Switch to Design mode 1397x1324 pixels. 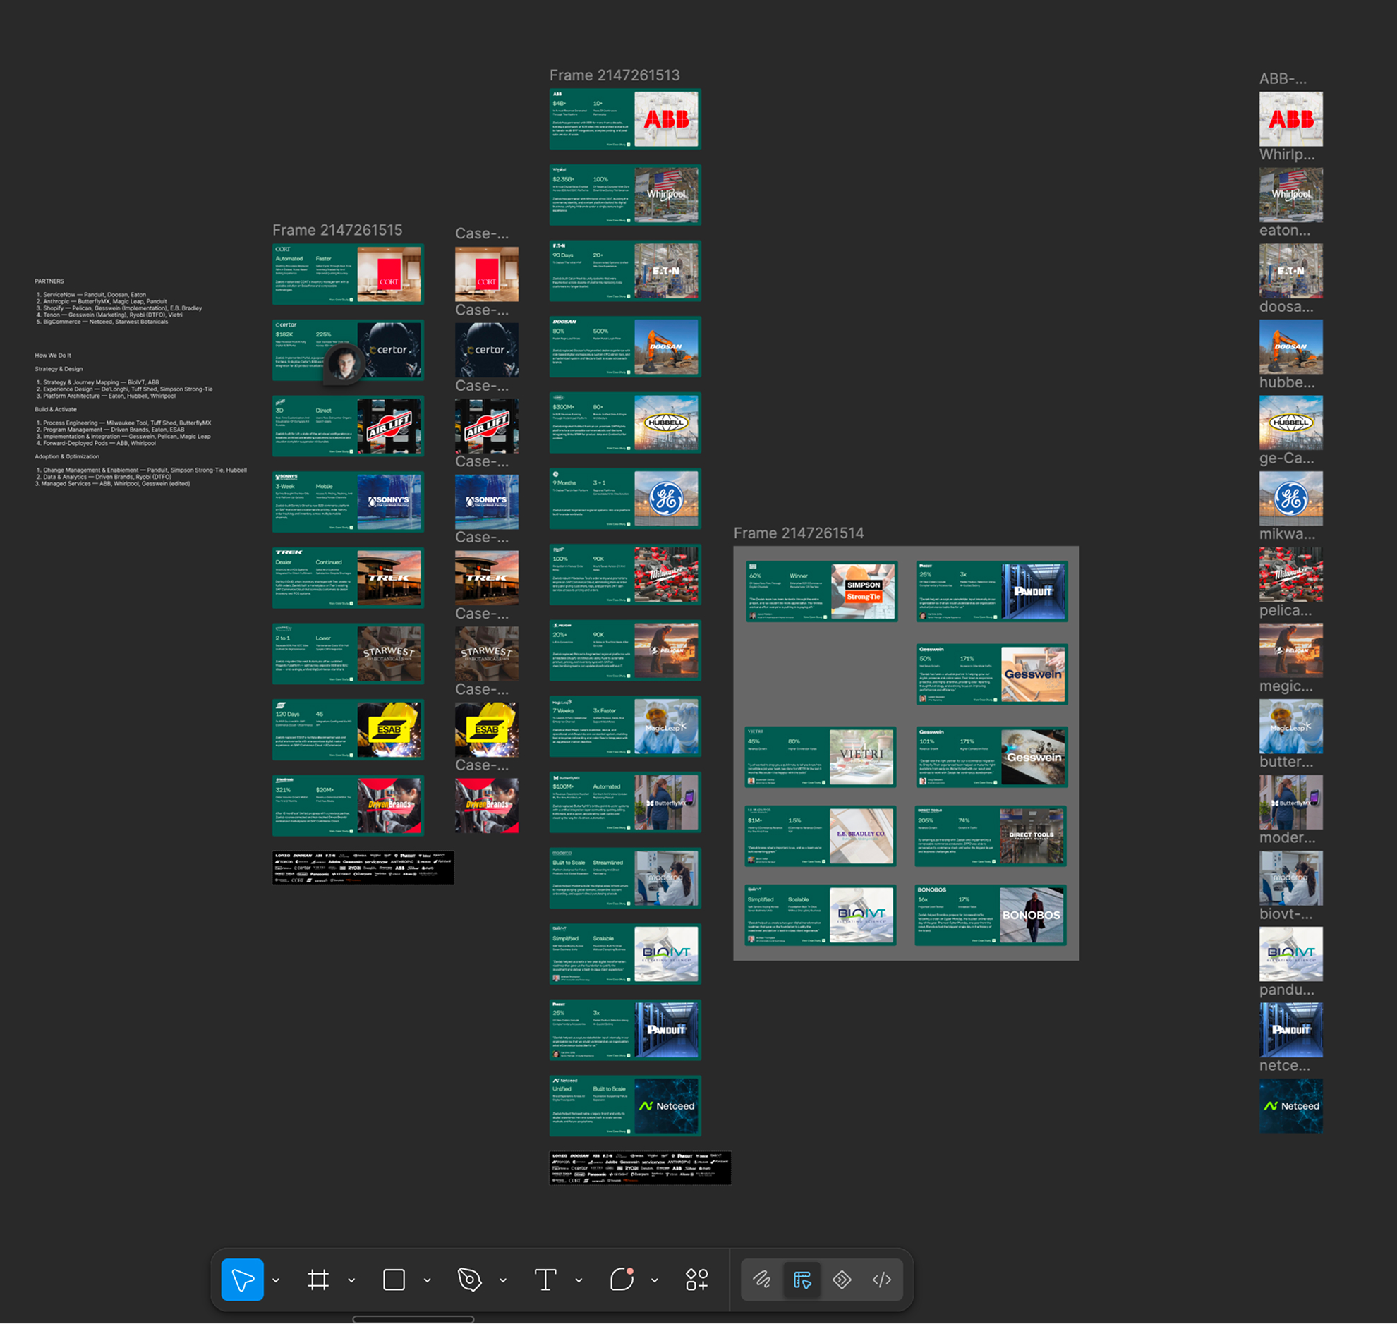click(x=802, y=1280)
